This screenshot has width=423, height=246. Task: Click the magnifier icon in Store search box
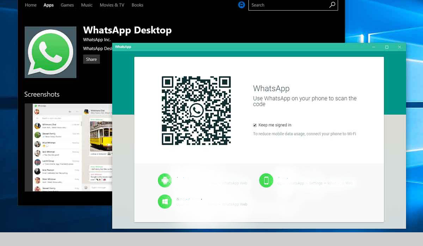click(332, 5)
